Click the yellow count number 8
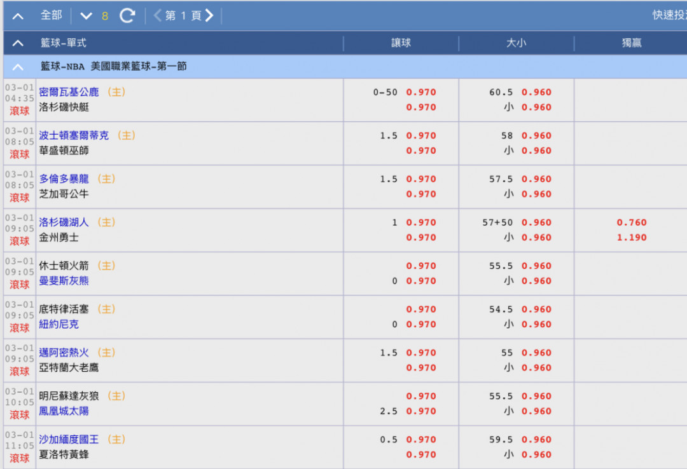687x469 pixels. 105,16
